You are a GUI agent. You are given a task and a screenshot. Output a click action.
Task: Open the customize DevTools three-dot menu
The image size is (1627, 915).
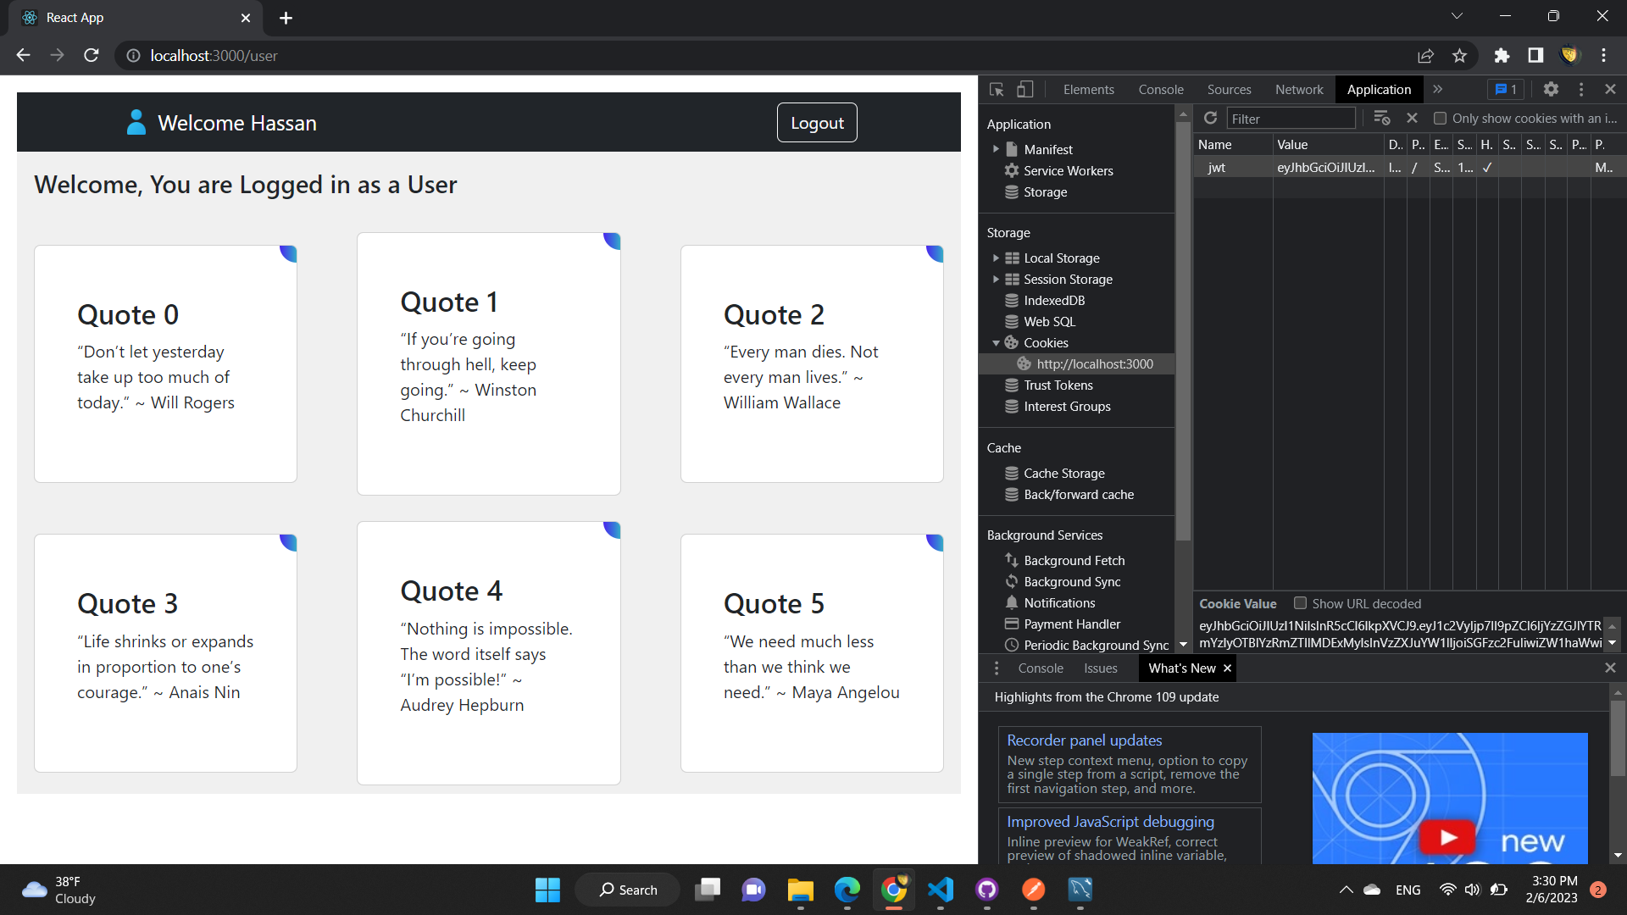pyautogui.click(x=1581, y=89)
